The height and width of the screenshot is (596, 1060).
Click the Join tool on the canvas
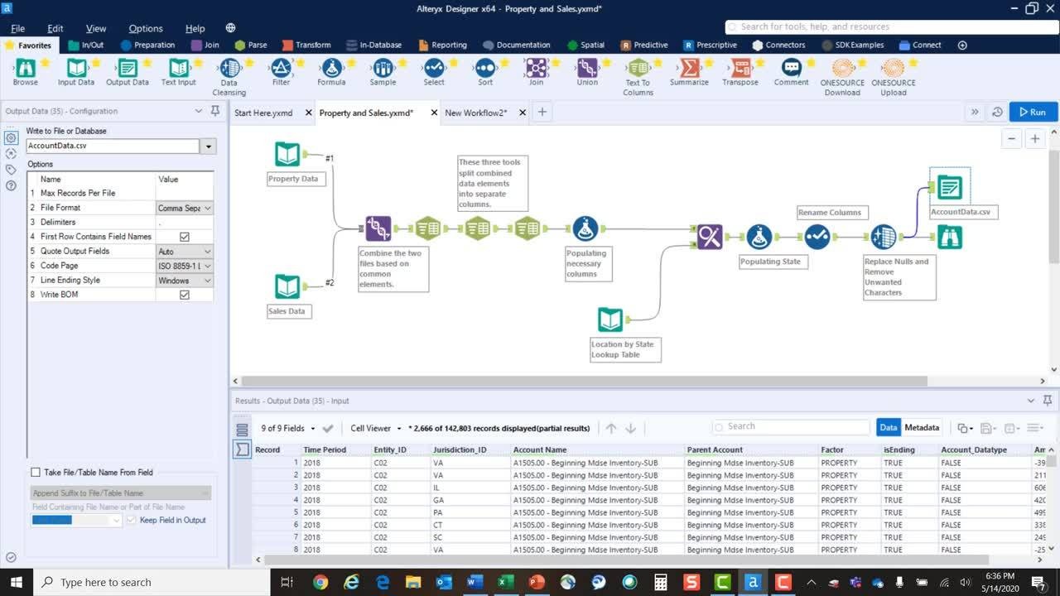[x=378, y=228]
